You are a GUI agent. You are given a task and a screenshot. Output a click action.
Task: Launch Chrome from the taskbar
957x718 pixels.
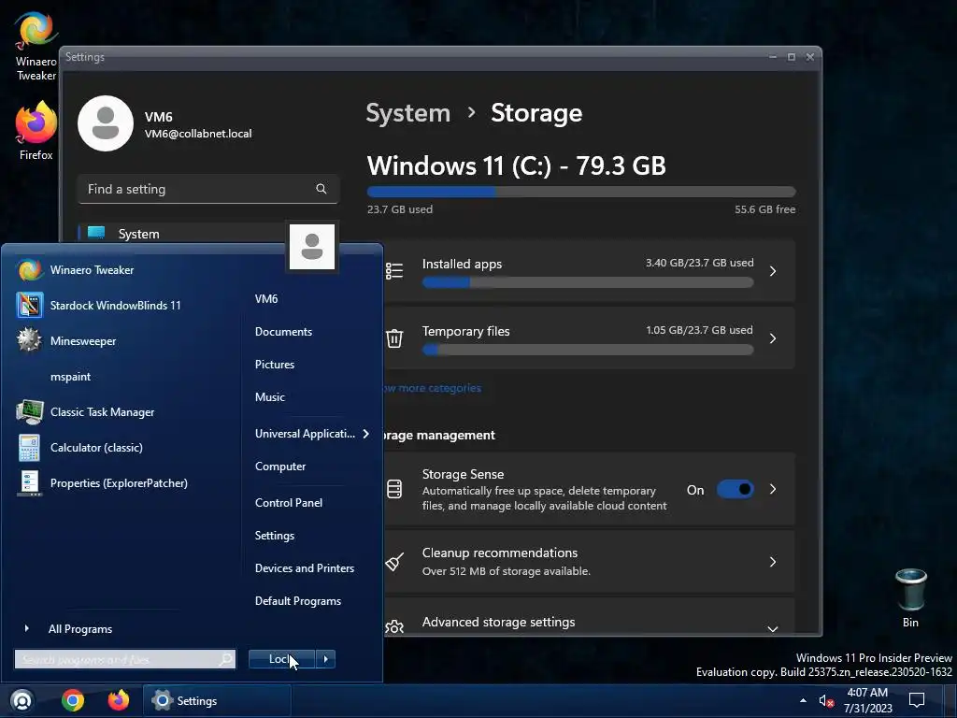point(73,700)
